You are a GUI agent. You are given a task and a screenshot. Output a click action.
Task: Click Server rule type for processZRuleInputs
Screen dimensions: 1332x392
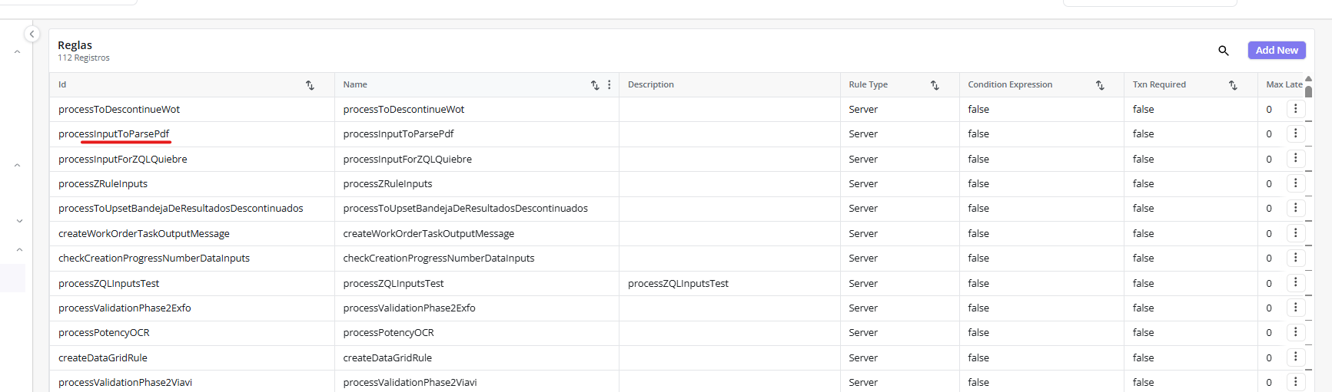(x=863, y=184)
